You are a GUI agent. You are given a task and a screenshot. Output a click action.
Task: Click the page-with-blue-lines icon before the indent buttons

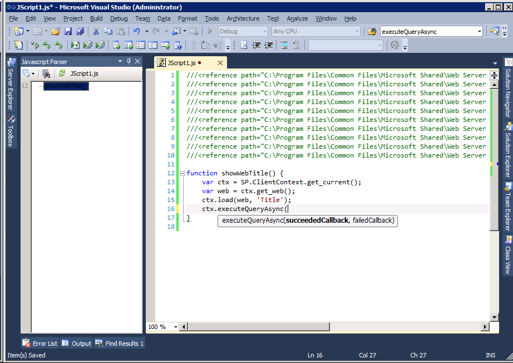coord(244,45)
